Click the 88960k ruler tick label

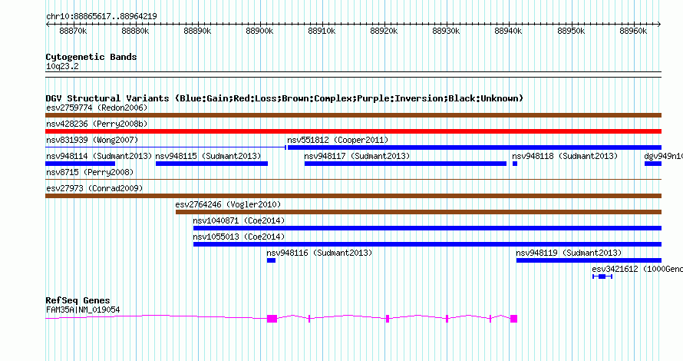(x=633, y=31)
